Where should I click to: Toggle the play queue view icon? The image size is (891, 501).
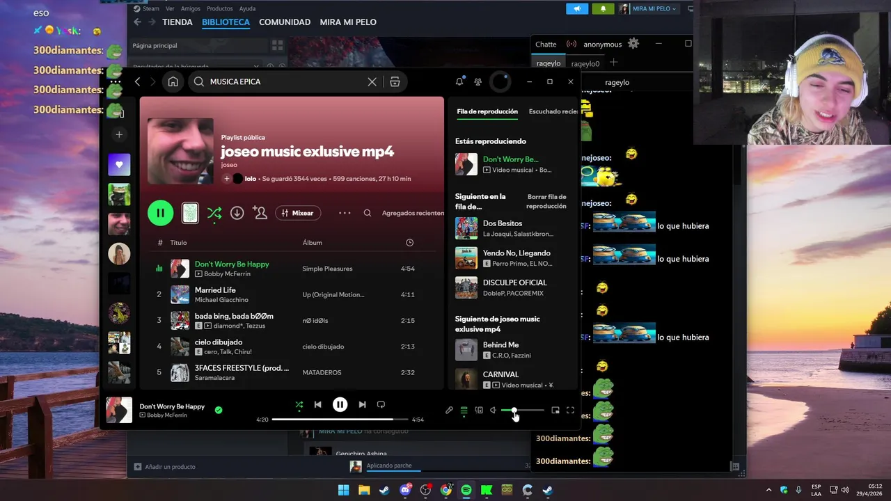[x=464, y=411]
